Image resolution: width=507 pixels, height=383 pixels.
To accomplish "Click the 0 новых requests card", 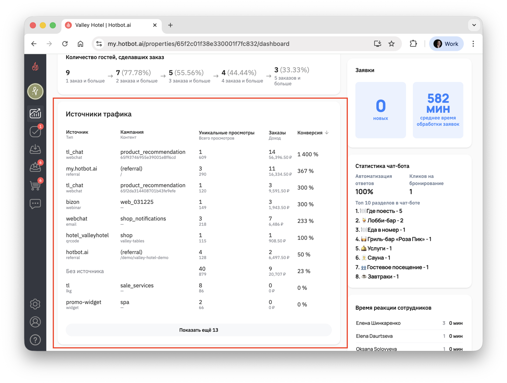I will (381, 110).
